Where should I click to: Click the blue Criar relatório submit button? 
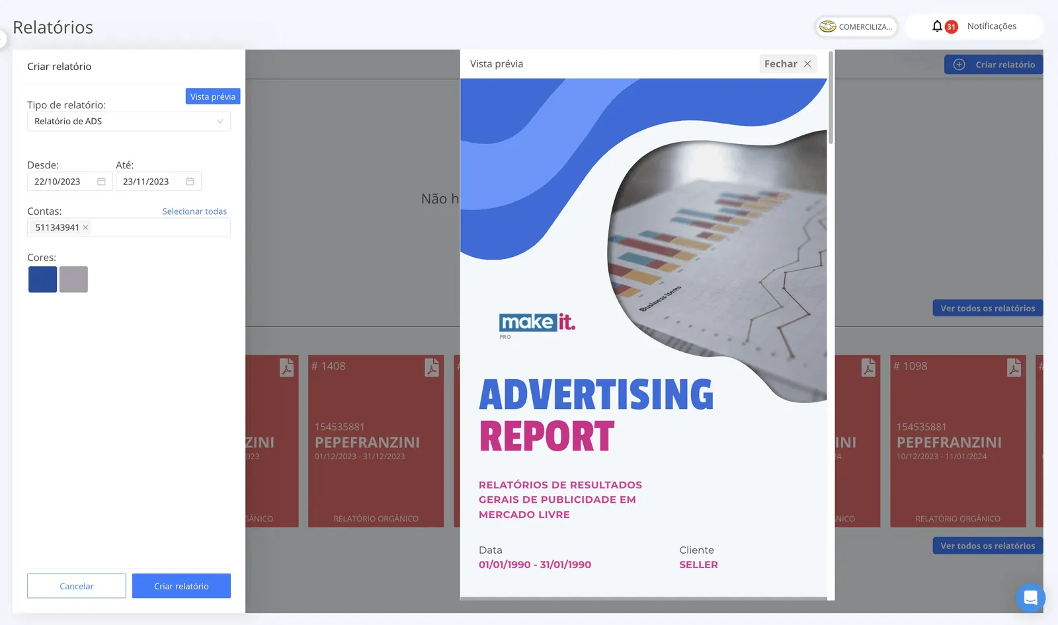181,586
